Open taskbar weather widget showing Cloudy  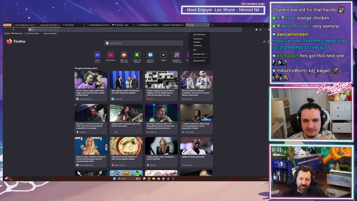click(x=9, y=179)
